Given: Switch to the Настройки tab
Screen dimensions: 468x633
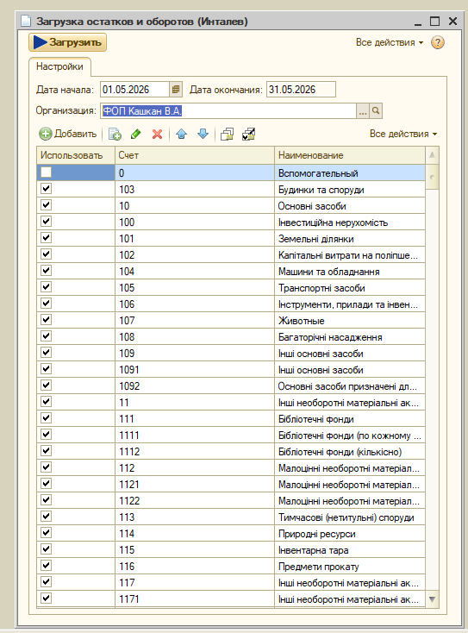Looking at the screenshot, I should point(59,66).
